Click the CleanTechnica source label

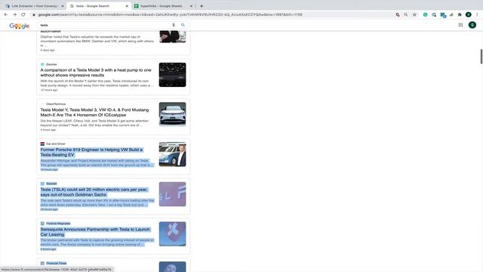click(x=56, y=104)
